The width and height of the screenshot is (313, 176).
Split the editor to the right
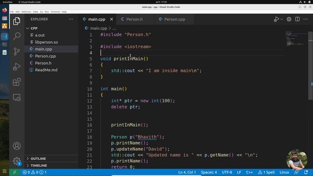point(297,19)
